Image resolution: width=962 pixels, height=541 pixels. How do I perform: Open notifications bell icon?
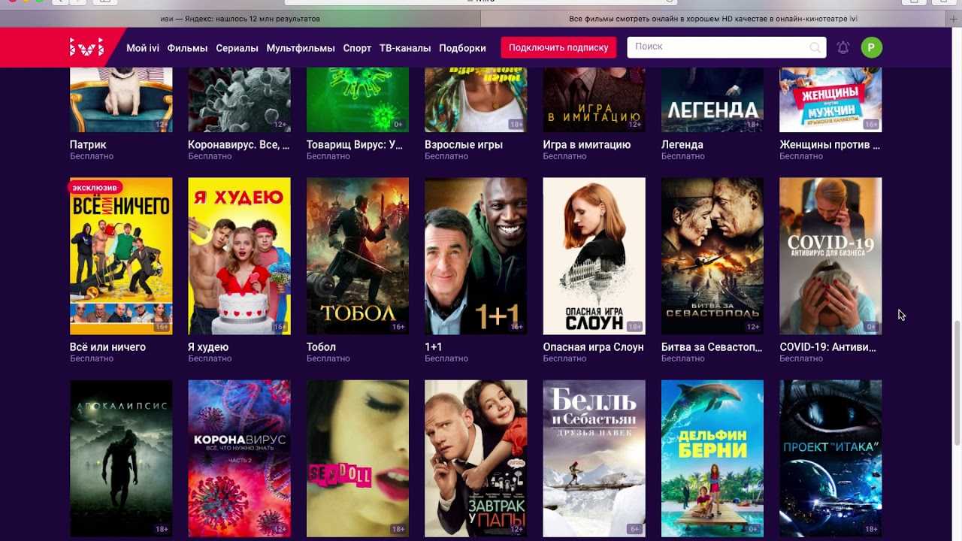click(843, 47)
